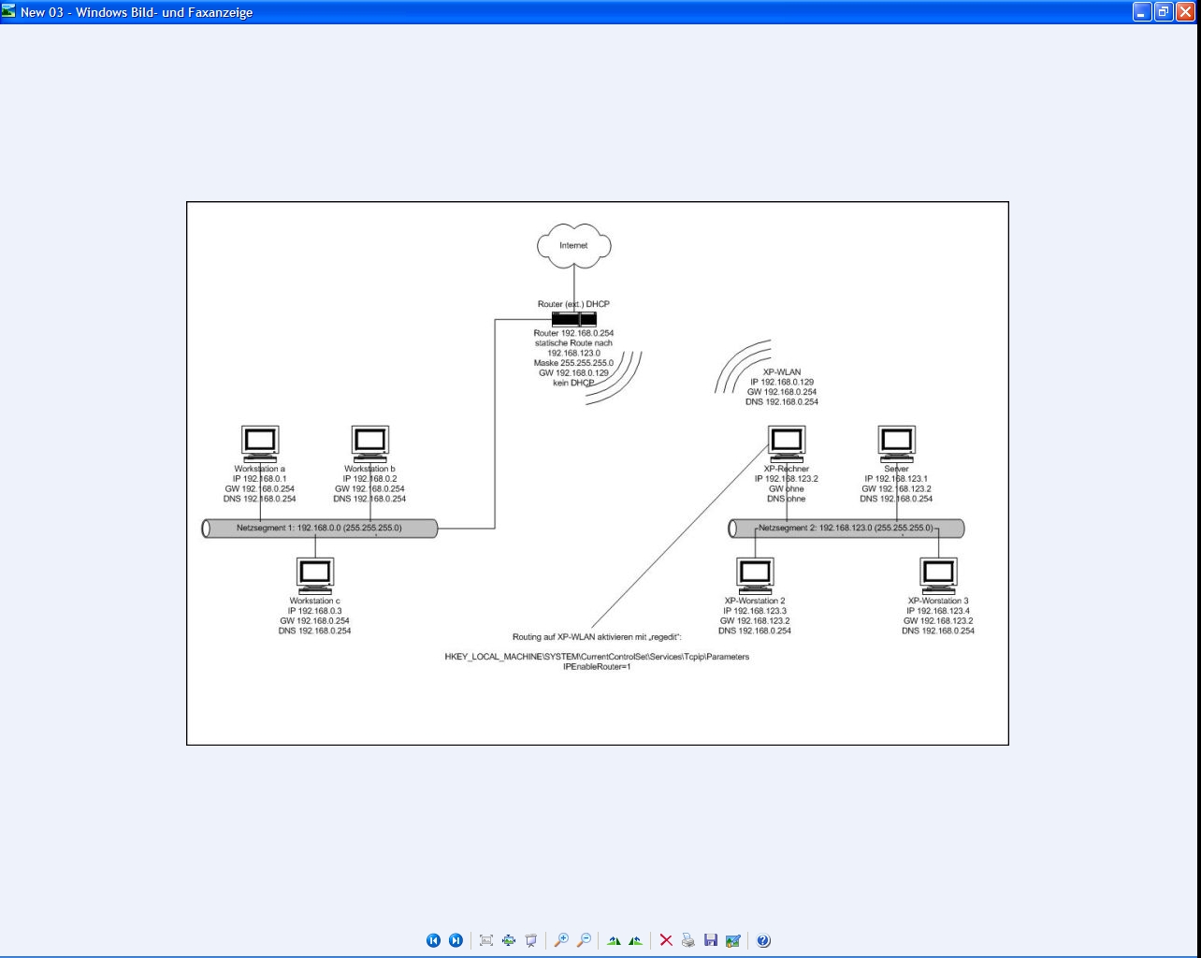Advance to the next image
This screenshot has height=958, width=1201.
pyautogui.click(x=456, y=940)
